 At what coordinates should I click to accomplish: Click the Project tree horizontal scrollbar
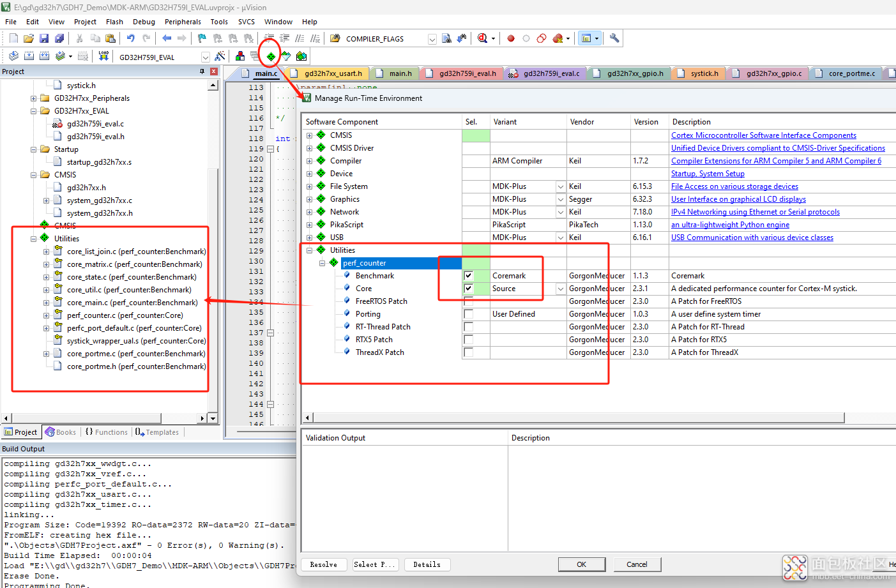[x=86, y=418]
